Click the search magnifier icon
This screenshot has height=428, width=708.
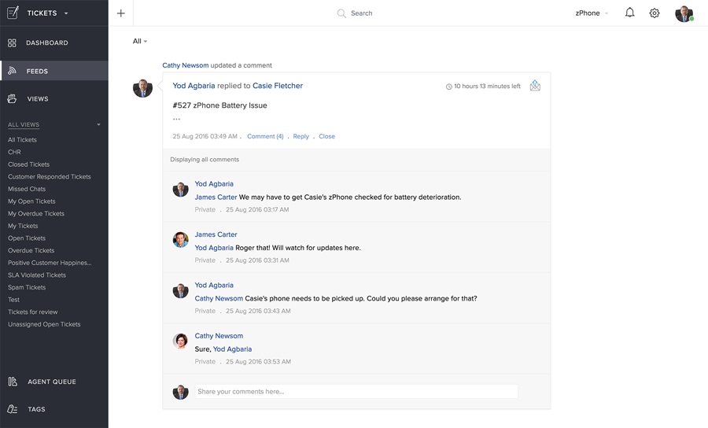(x=341, y=13)
